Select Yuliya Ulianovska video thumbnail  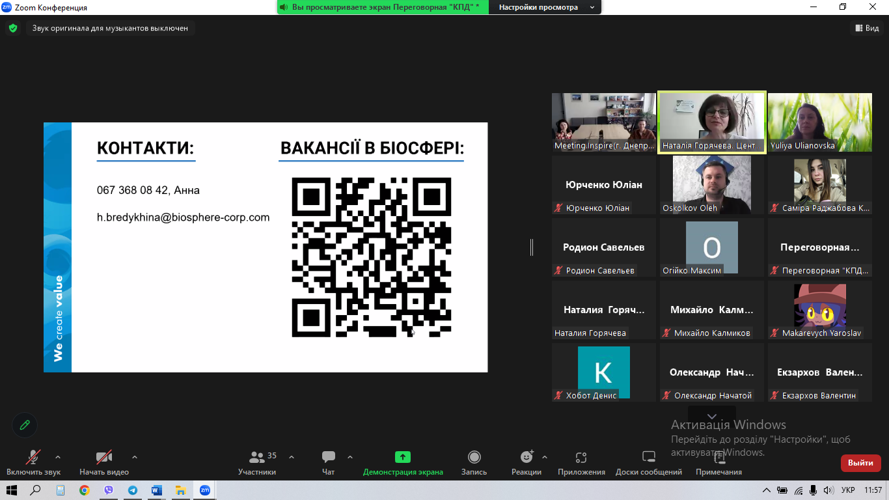(820, 122)
